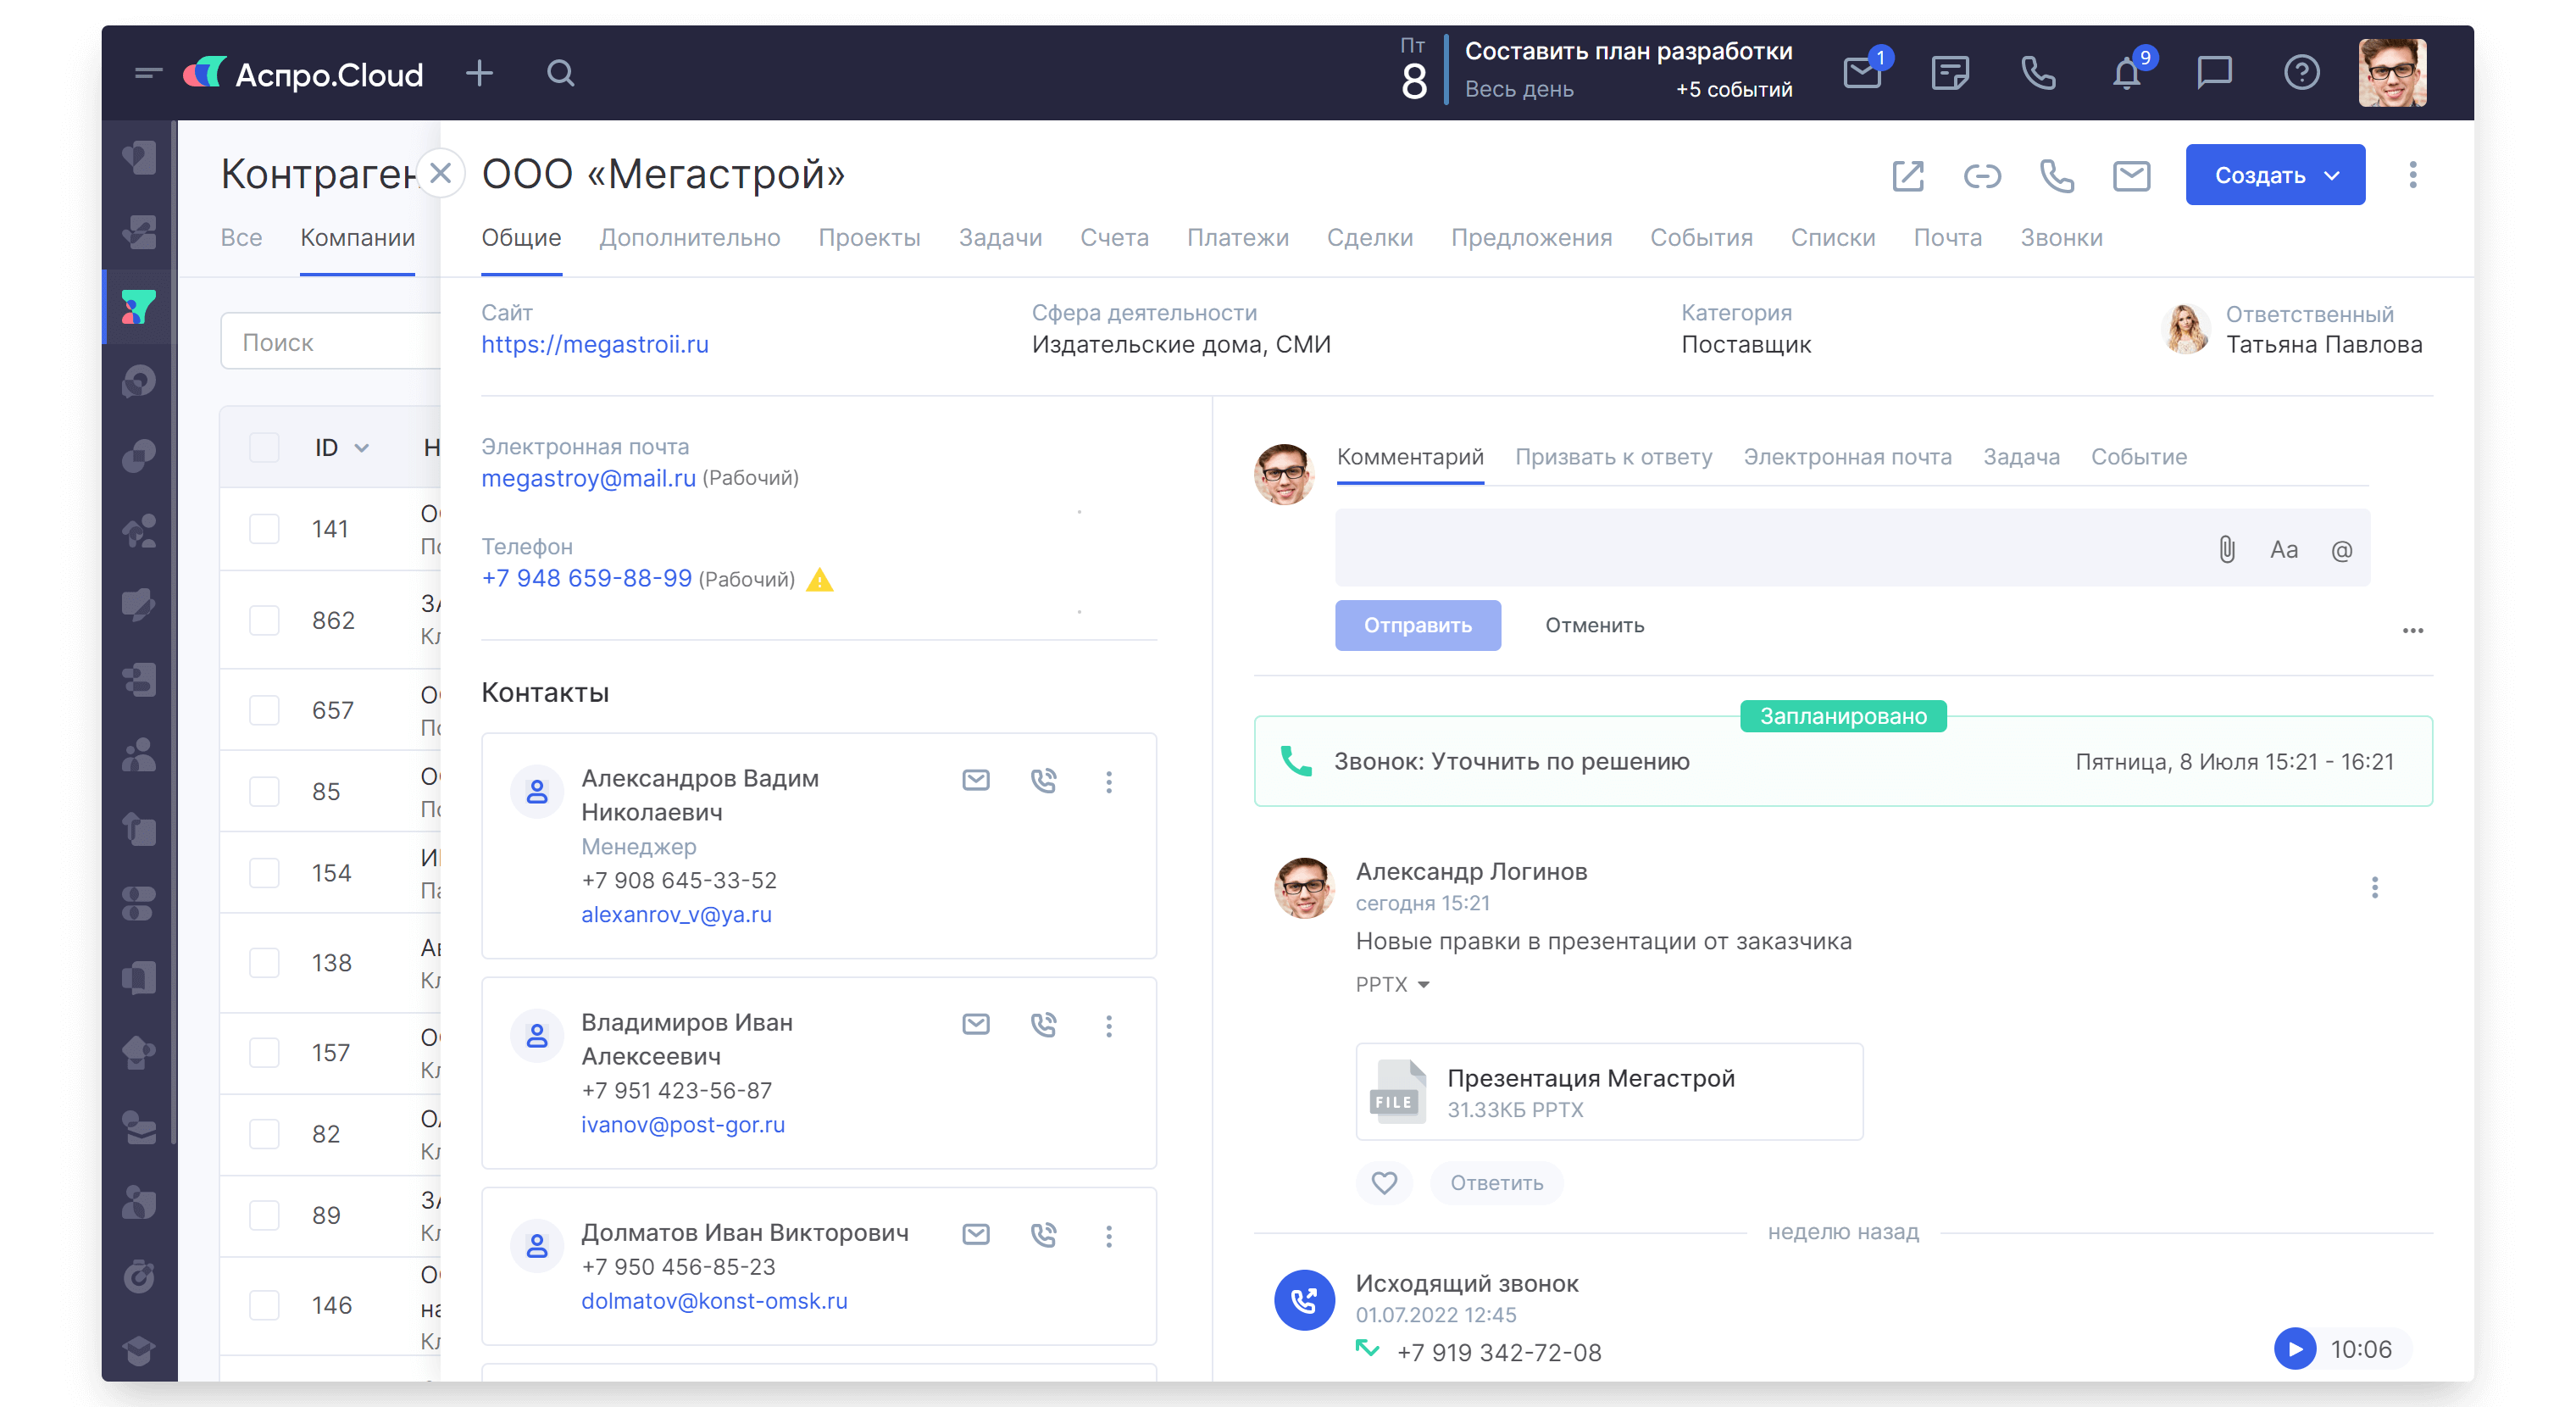
Task: Select all rows checkbox in ID header
Action: 264,447
